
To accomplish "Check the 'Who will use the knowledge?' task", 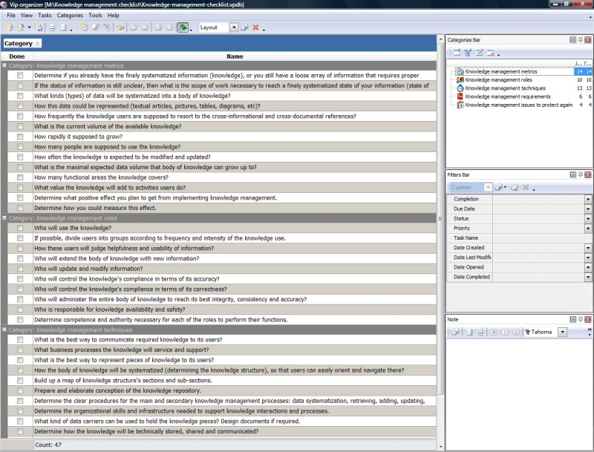I will point(21,229).
